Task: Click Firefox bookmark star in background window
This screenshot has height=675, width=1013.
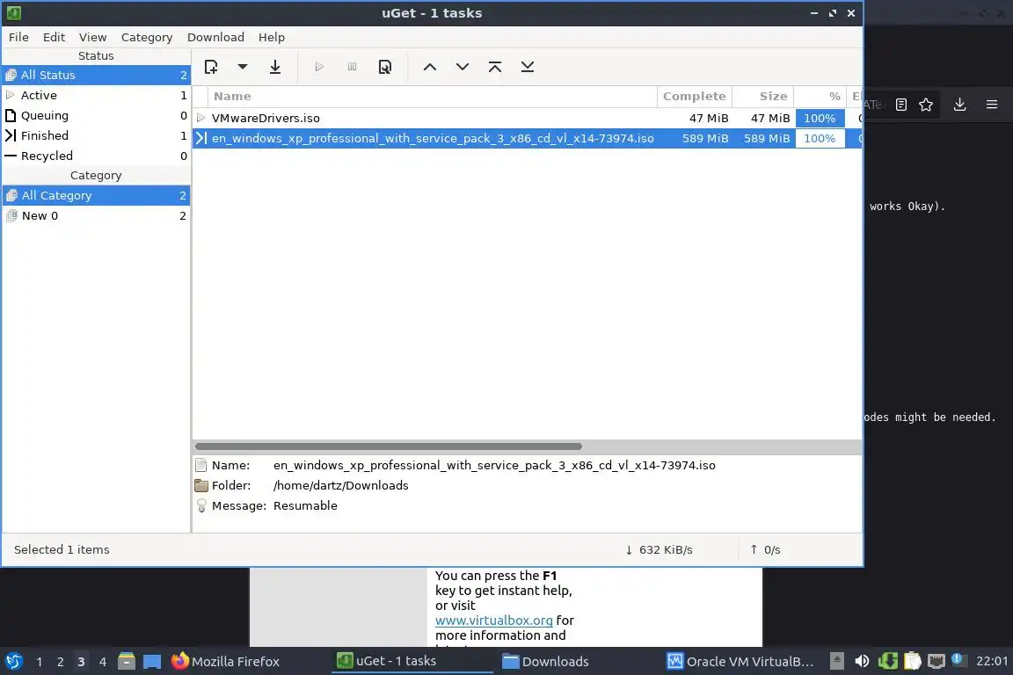Action: [x=926, y=105]
